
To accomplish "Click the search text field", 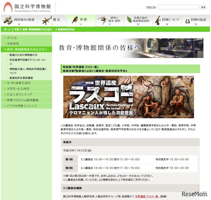I will (x=179, y=7).
